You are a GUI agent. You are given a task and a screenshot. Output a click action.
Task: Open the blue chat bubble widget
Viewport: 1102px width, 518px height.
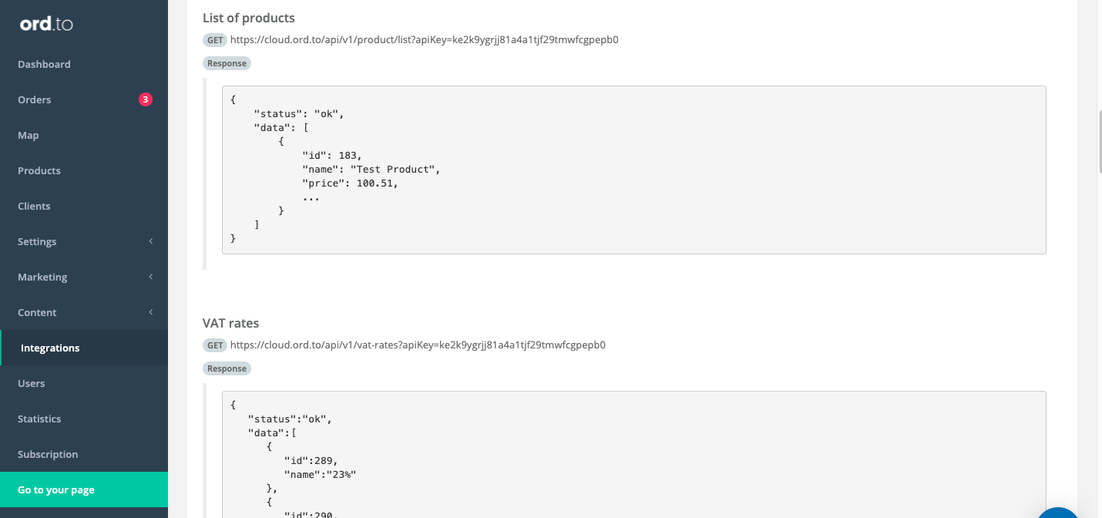tap(1059, 512)
